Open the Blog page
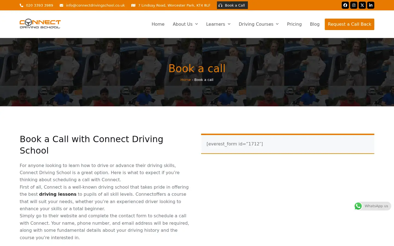Viewport: 394px width, 246px height. tap(315, 24)
